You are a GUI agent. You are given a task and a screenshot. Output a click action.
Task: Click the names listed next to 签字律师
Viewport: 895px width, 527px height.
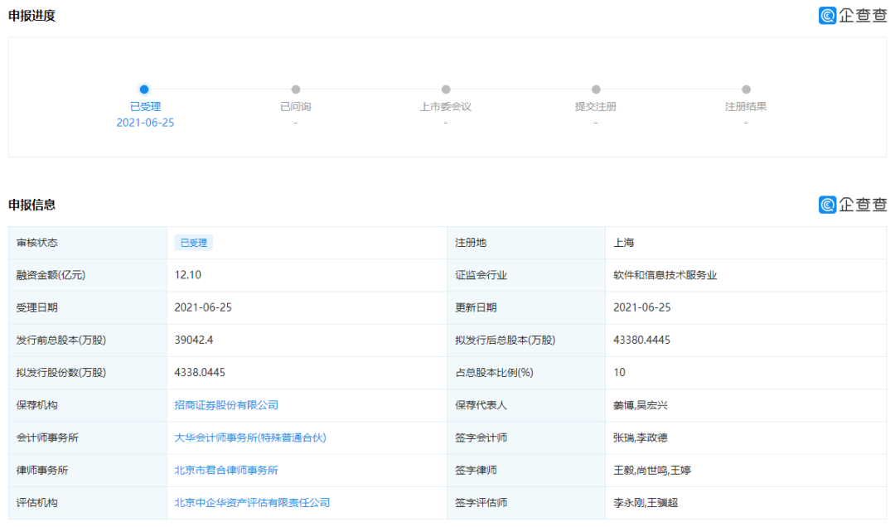[x=652, y=470]
